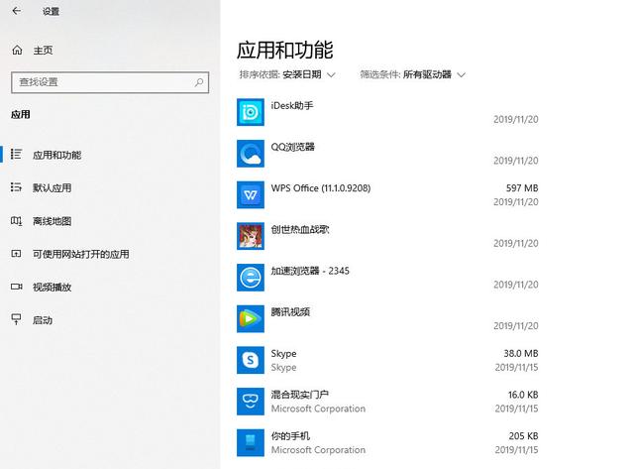634x469 pixels.
Task: Click the 可使用网站打开的应用 sidebar icon
Action: (x=16, y=254)
